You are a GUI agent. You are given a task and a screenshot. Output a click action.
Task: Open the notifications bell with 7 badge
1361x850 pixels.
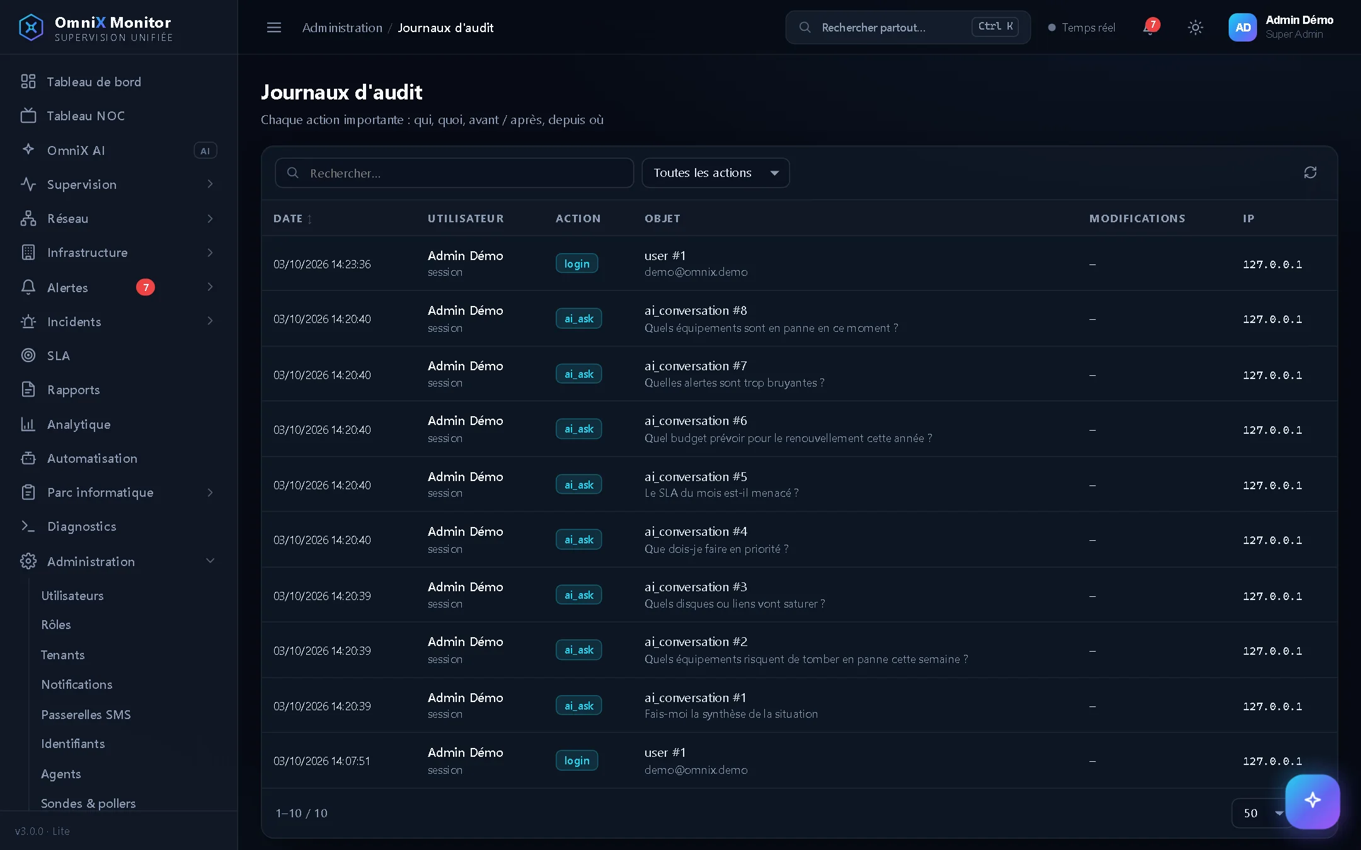pos(1151,27)
